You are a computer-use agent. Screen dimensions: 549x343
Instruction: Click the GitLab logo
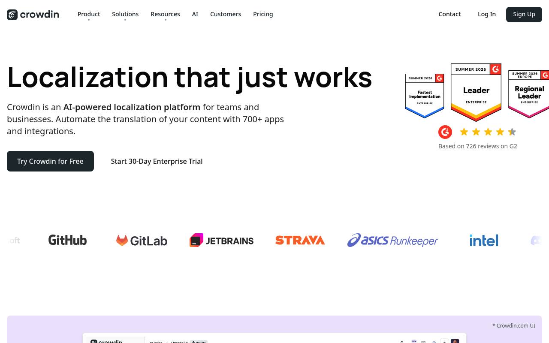click(x=142, y=241)
